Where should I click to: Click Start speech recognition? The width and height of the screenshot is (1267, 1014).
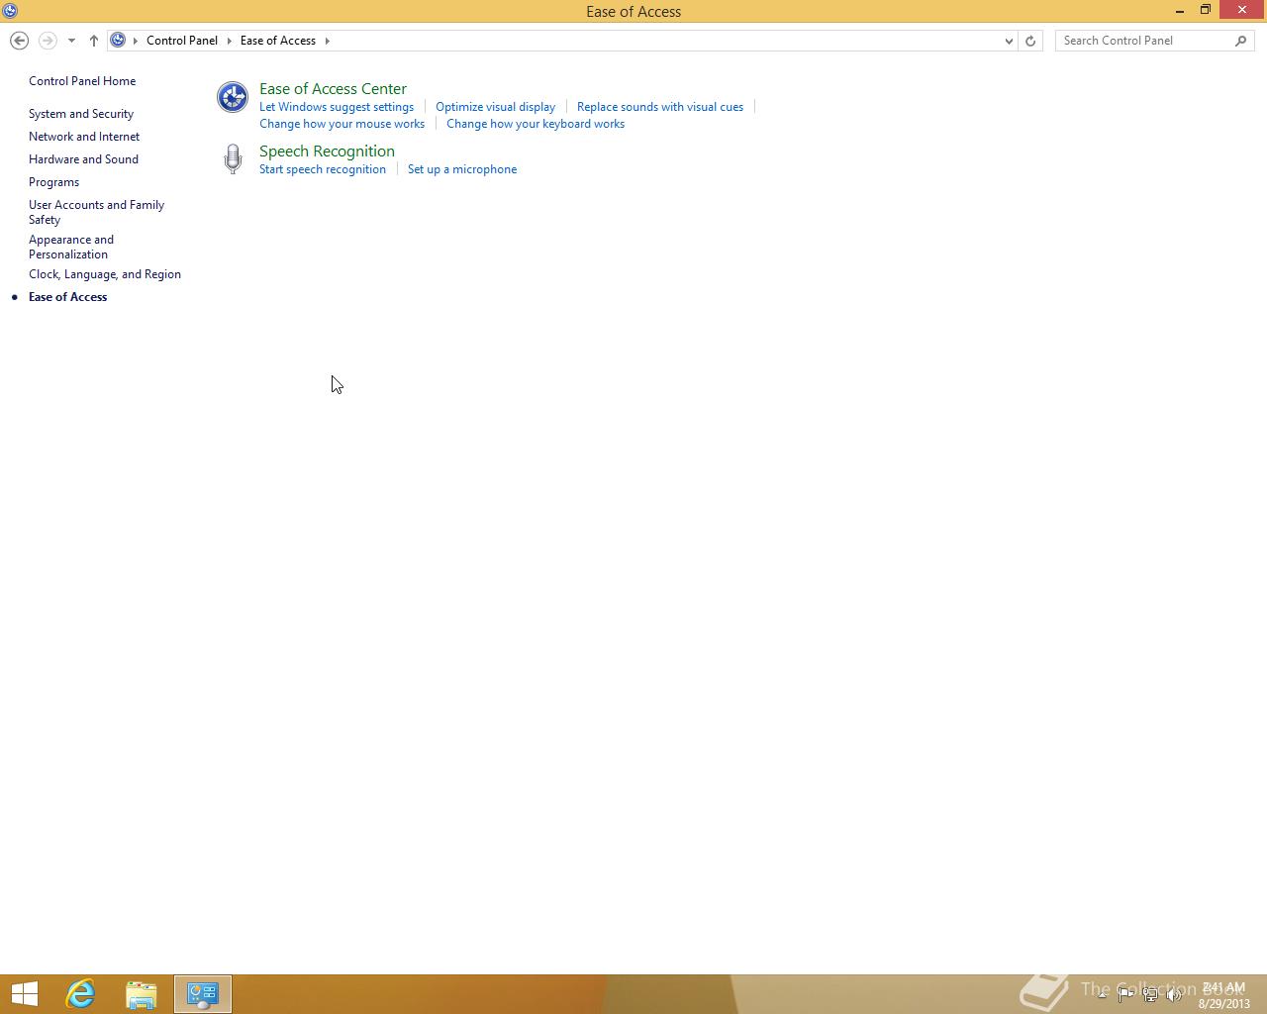(323, 169)
